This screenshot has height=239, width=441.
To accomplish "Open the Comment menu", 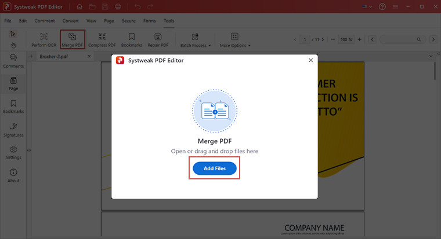I will coord(45,21).
